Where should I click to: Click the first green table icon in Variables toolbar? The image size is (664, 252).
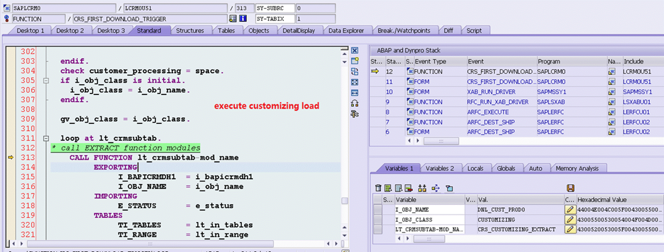388,188
